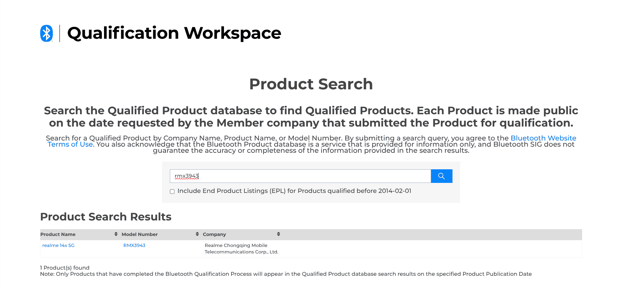This screenshot has height=291, width=622.
Task: Sort results using the Company column arrows
Action: tap(278, 234)
